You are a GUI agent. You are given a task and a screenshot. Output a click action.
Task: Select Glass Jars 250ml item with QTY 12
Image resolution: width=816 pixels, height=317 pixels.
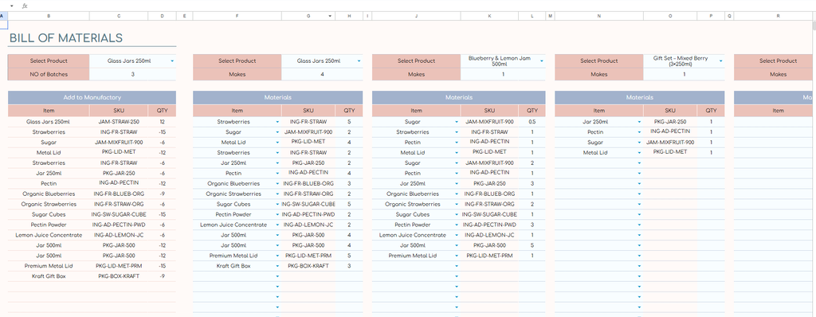[49, 122]
